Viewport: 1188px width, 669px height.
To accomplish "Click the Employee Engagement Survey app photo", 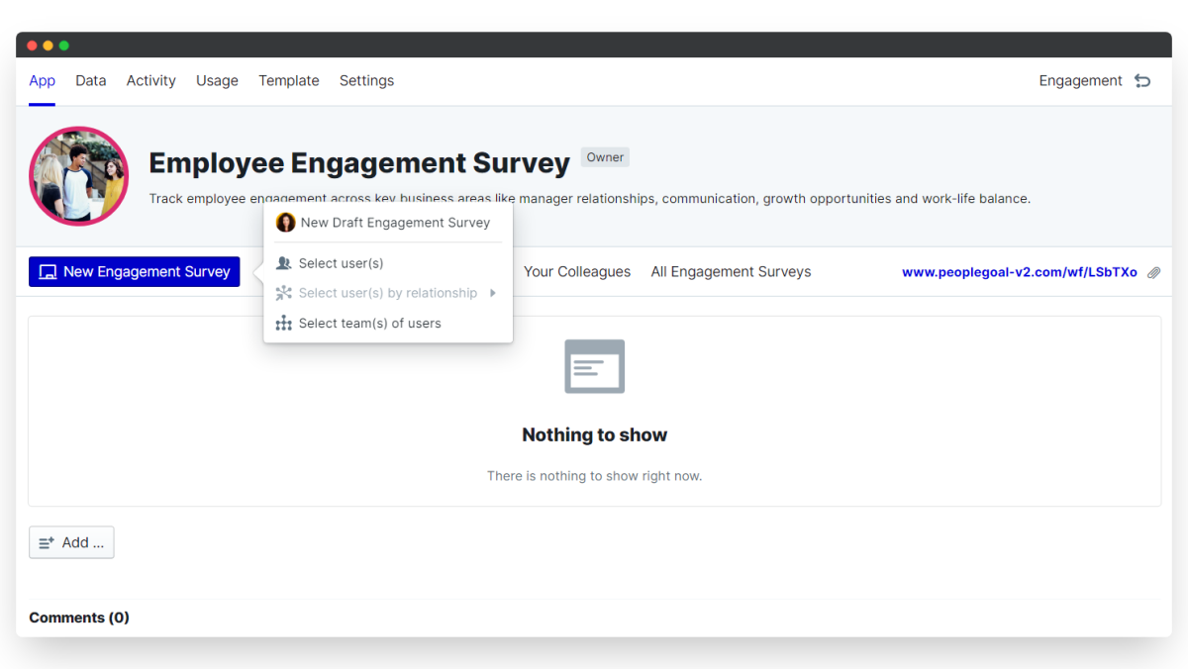I will point(79,176).
